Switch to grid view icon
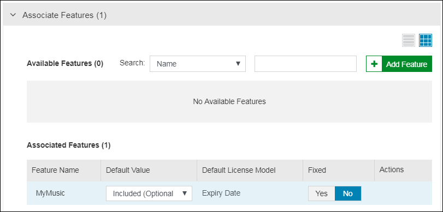This screenshot has width=443, height=212. coord(426,40)
